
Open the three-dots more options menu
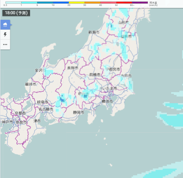(5, 44)
